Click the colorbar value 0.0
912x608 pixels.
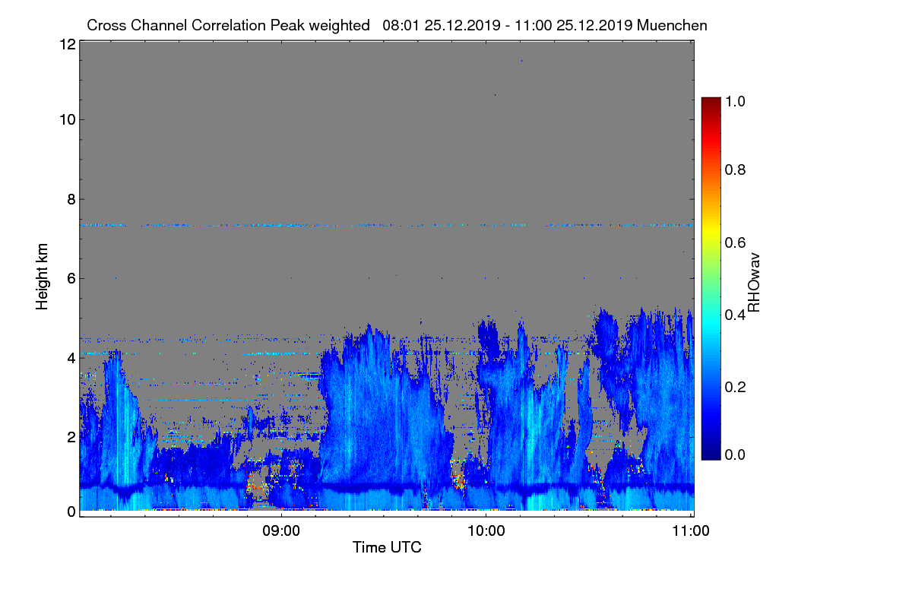click(736, 454)
